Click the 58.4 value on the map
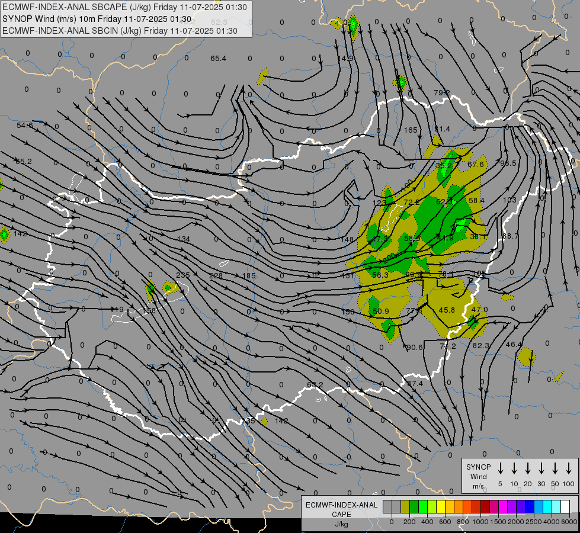The width and height of the screenshot is (580, 533). pyautogui.click(x=476, y=201)
